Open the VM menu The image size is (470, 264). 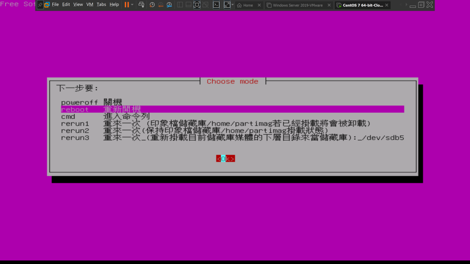[90, 5]
